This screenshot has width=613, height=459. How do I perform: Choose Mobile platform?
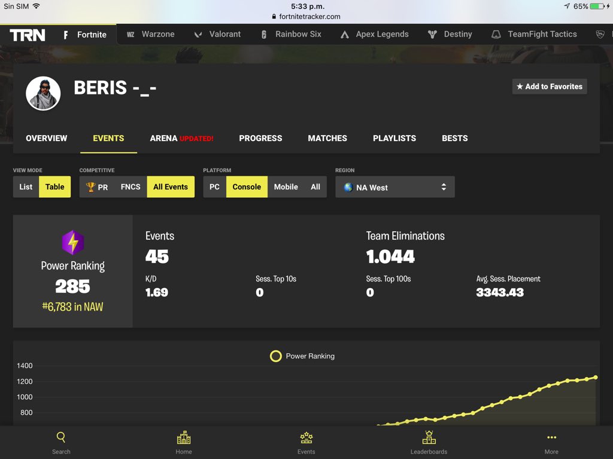coord(286,187)
